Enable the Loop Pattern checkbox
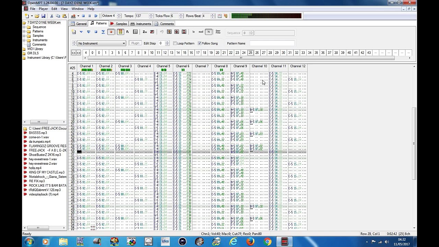 (175, 43)
